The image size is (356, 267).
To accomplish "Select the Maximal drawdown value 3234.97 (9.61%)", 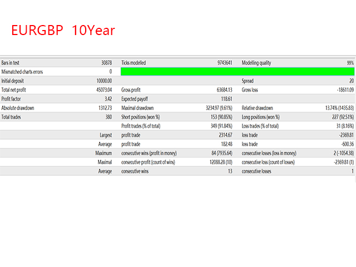I will coord(211,108).
